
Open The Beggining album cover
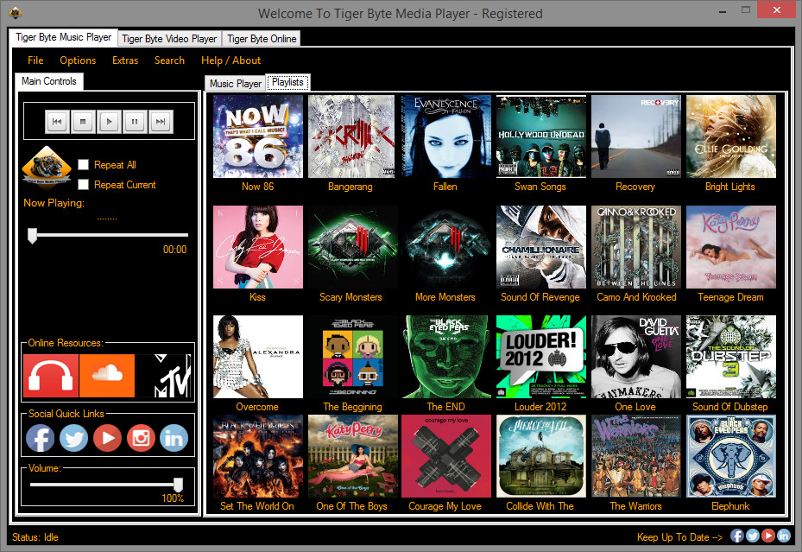click(x=352, y=357)
